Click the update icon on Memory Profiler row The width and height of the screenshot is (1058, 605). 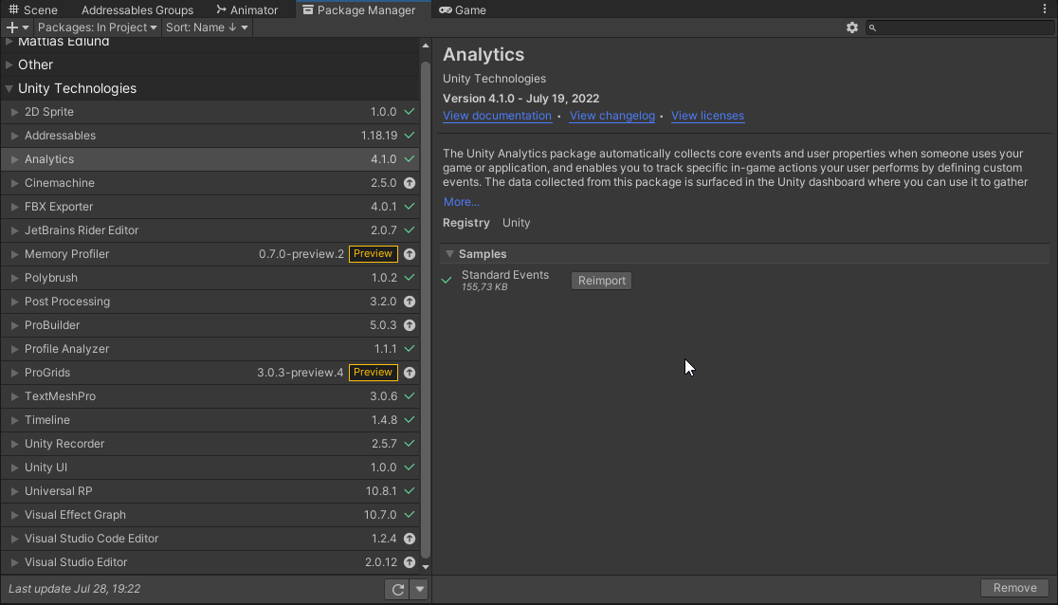pyautogui.click(x=410, y=254)
